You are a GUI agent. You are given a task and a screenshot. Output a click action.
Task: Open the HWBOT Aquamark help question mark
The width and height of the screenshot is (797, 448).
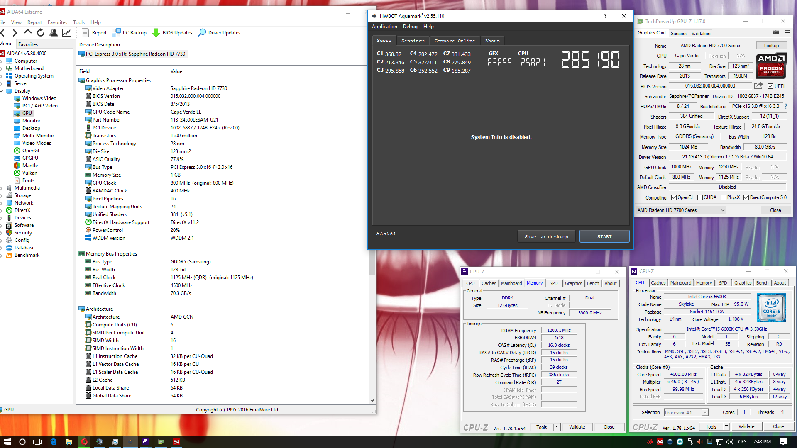coord(605,16)
